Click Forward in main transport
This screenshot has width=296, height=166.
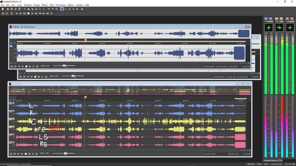coord(43,13)
